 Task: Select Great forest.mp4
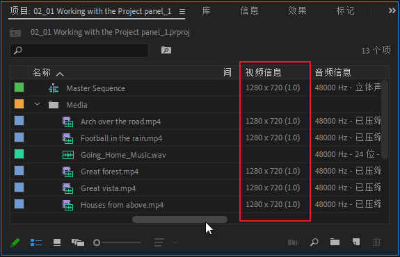click(x=110, y=172)
